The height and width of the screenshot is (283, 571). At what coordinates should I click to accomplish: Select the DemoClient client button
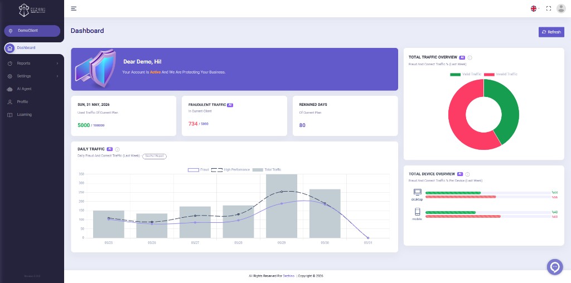point(32,31)
